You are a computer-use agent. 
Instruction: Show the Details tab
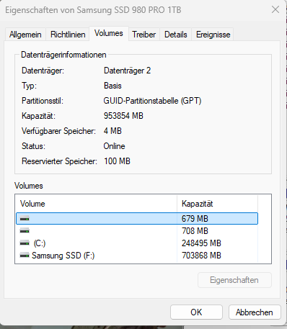coord(176,35)
